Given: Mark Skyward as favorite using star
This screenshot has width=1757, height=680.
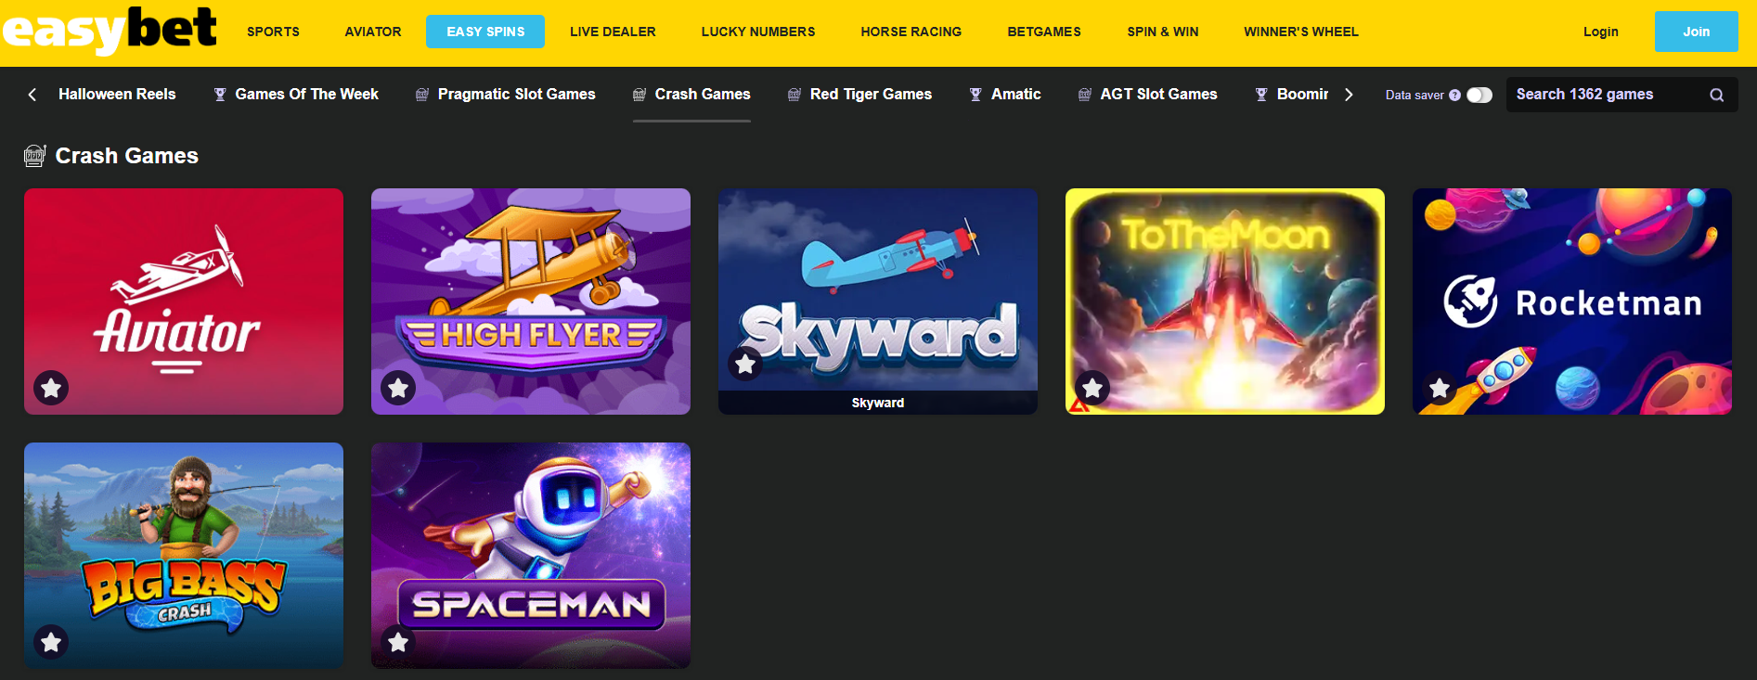Looking at the screenshot, I should point(745,365).
